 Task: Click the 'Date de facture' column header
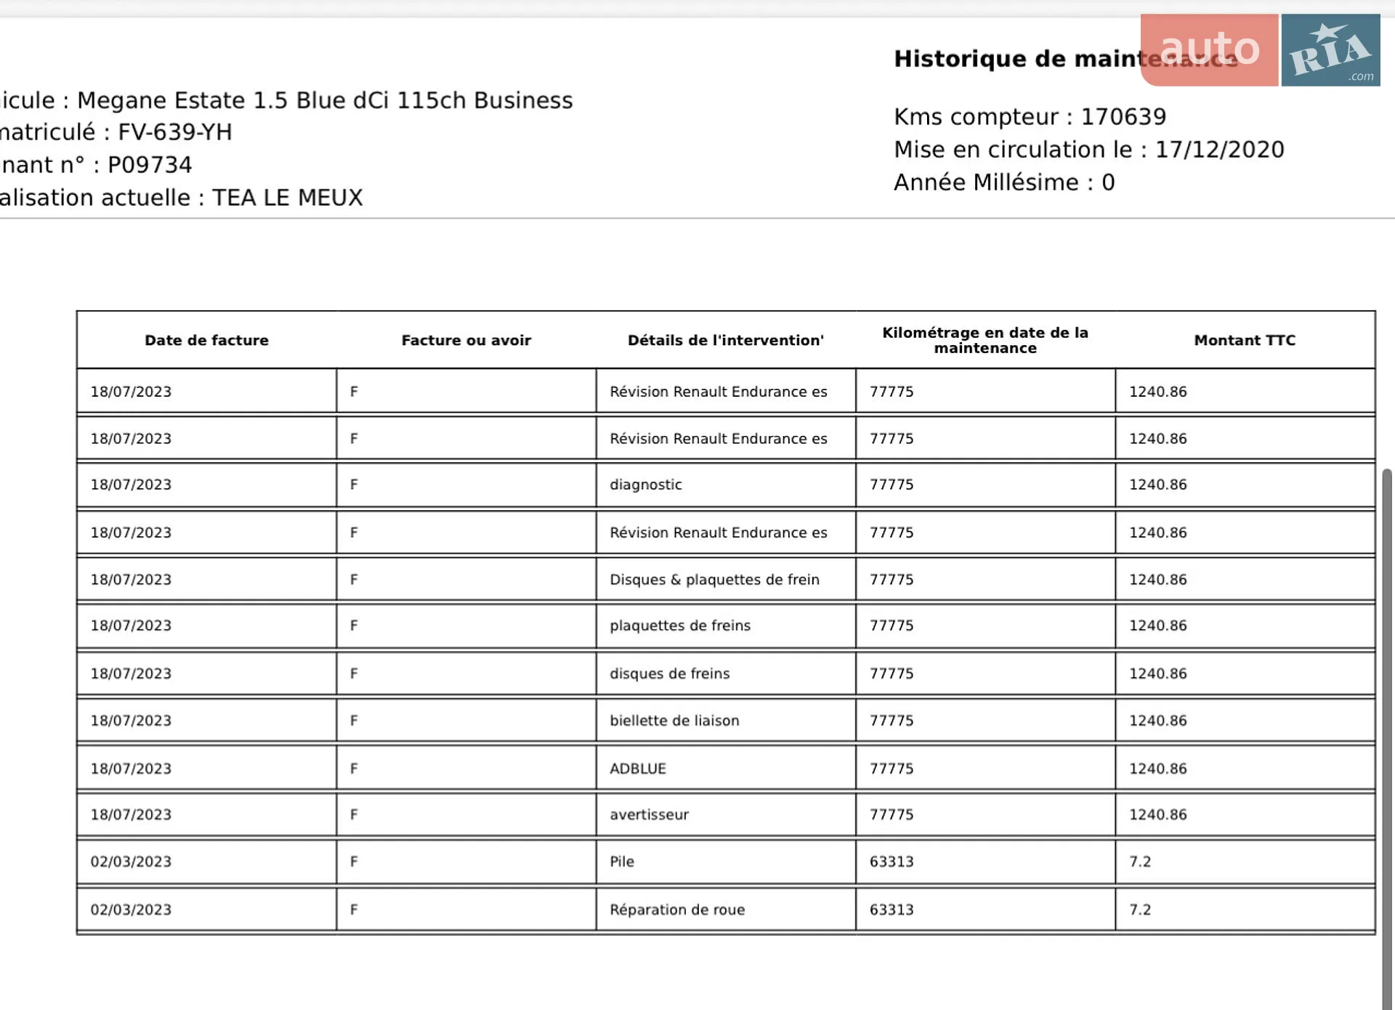point(206,340)
